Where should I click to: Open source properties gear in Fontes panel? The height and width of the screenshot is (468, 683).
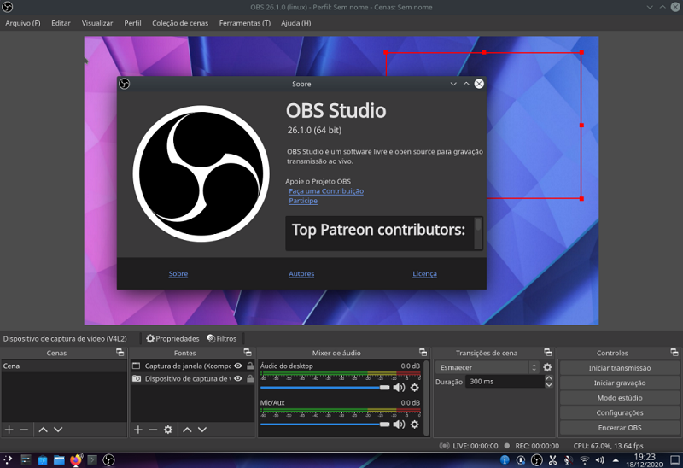(x=168, y=430)
